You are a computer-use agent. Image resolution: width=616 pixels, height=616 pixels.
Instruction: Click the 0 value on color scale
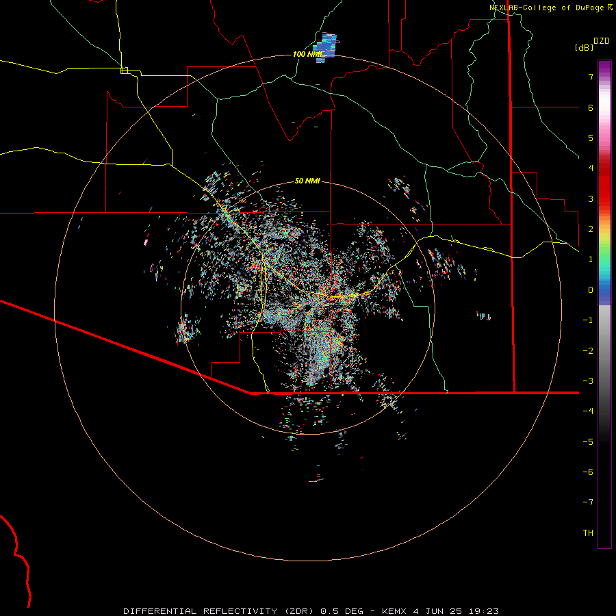(591, 290)
